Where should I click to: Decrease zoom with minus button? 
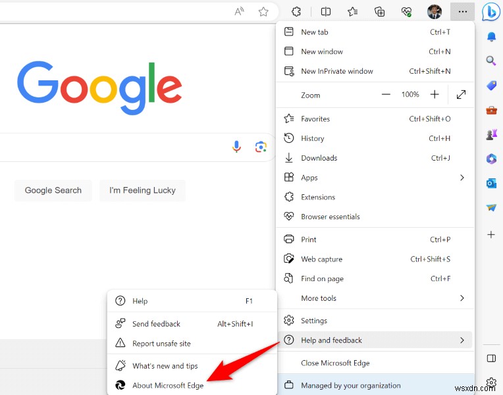[386, 95]
